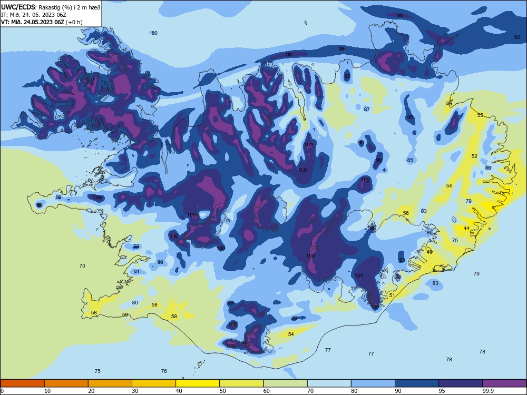Select the golden 30–40 legend swatch
Viewport: 527px width, 395px height.
[x=154, y=383]
